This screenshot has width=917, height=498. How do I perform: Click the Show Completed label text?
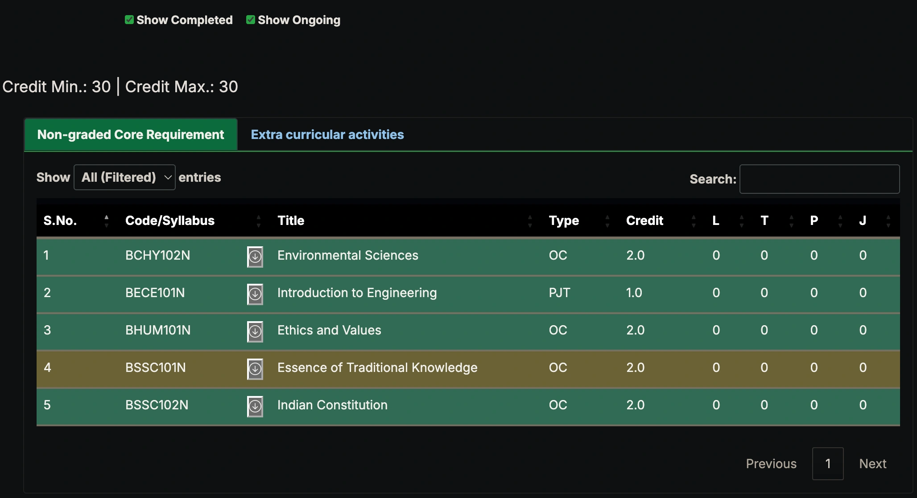185,20
